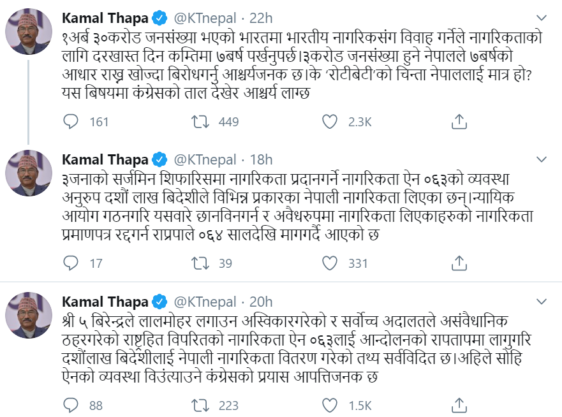This screenshot has width=562, height=417.
Task: Click the @KTnepal handle on the 18h tweet
Action: [x=205, y=159]
